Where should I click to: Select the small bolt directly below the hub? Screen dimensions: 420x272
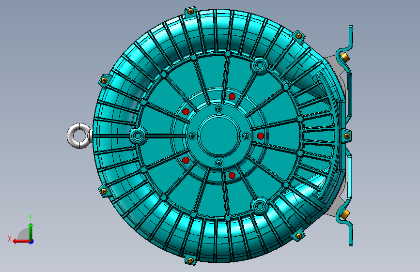pyautogui.click(x=219, y=163)
